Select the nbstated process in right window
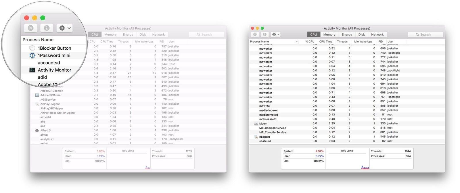This screenshot has height=193, width=460. [347, 141]
